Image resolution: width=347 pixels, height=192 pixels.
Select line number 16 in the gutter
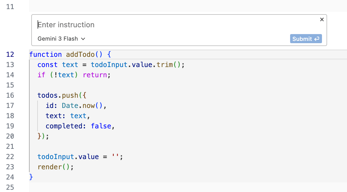10,95
